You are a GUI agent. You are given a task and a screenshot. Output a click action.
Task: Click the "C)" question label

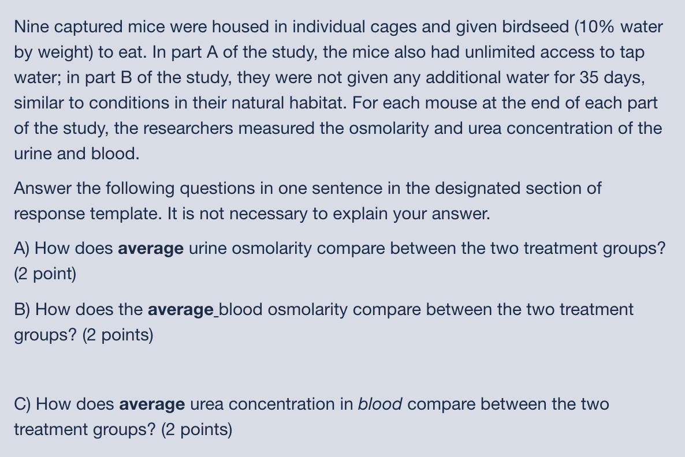pos(23,404)
